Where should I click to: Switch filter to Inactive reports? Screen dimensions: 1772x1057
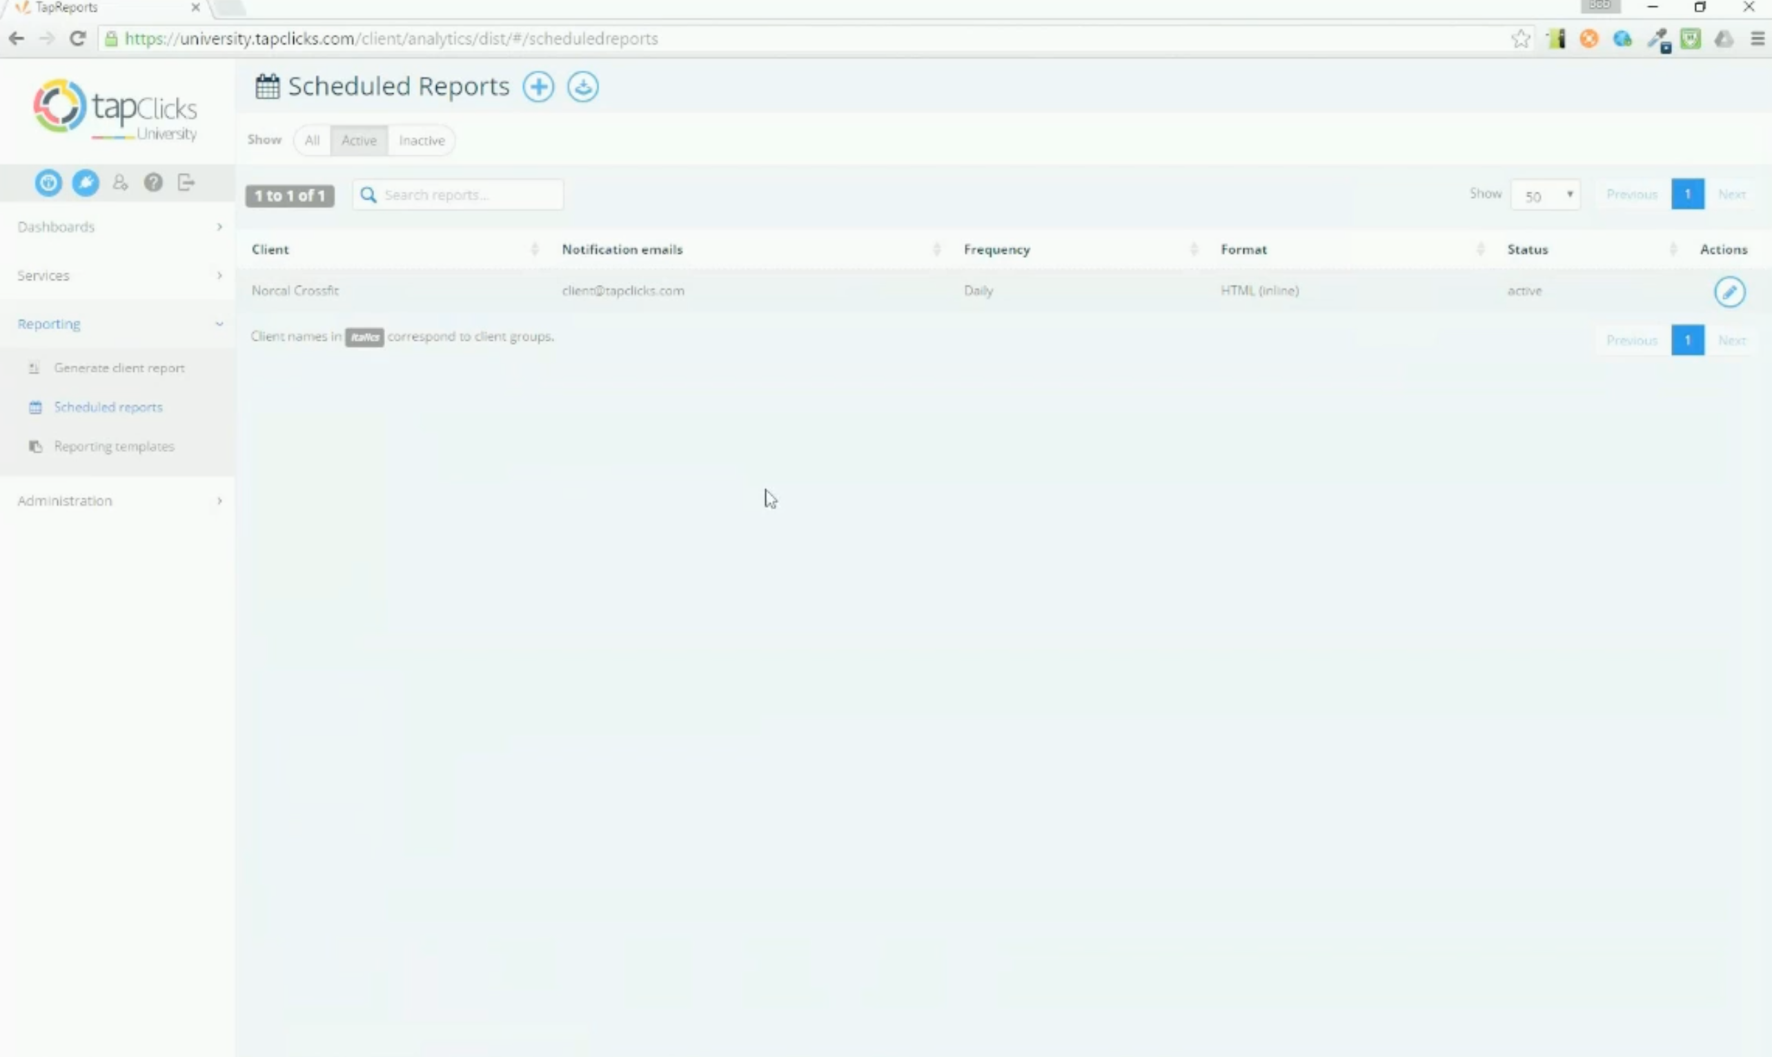422,140
